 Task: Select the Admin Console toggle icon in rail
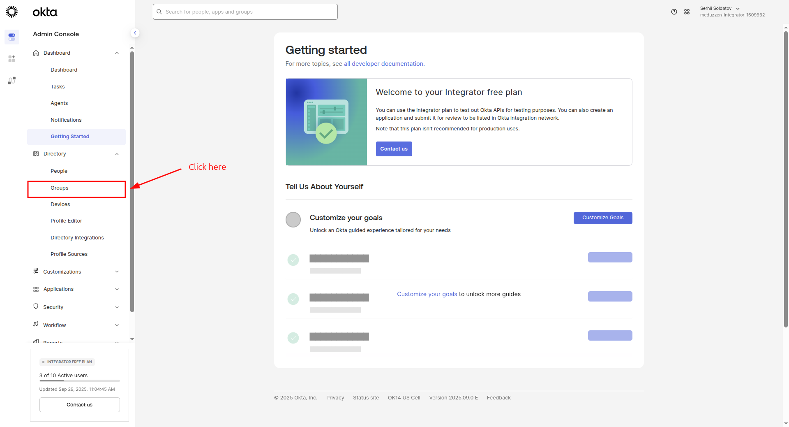tap(12, 37)
